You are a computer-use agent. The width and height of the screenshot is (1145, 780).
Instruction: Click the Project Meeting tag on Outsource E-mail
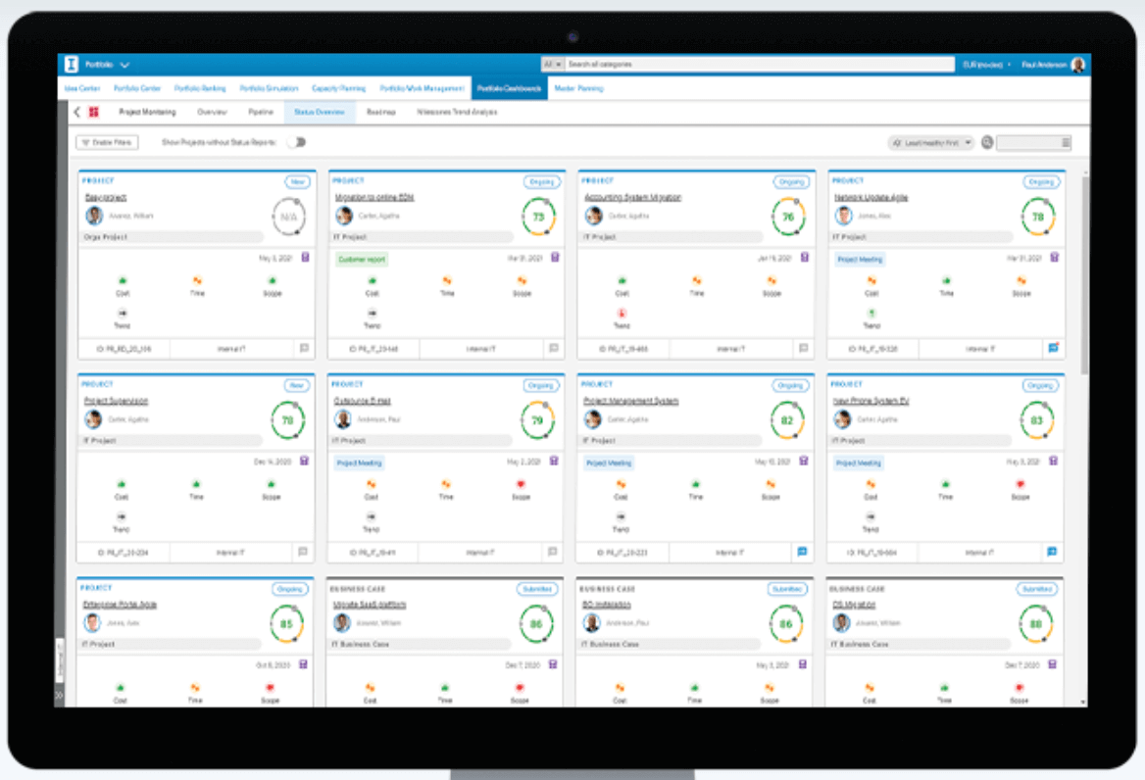[358, 462]
